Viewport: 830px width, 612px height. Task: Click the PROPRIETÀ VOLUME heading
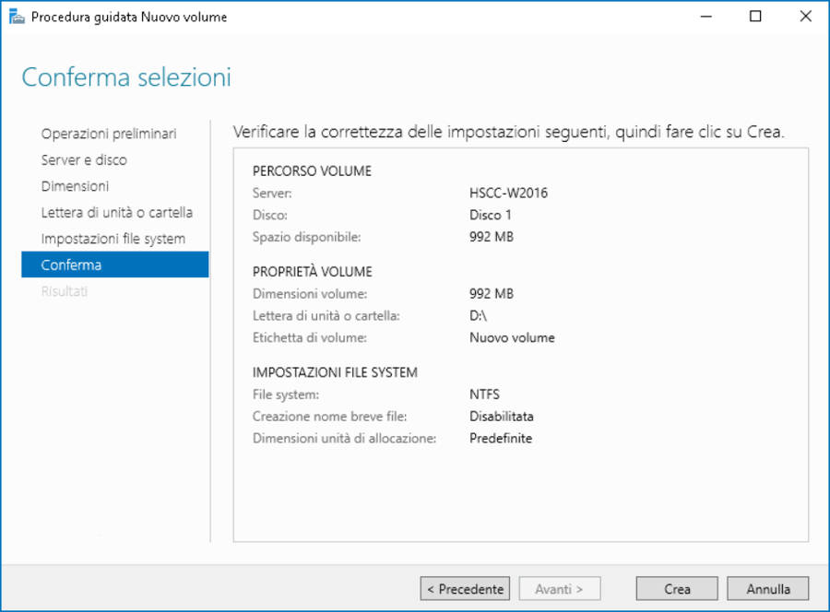pyautogui.click(x=313, y=271)
